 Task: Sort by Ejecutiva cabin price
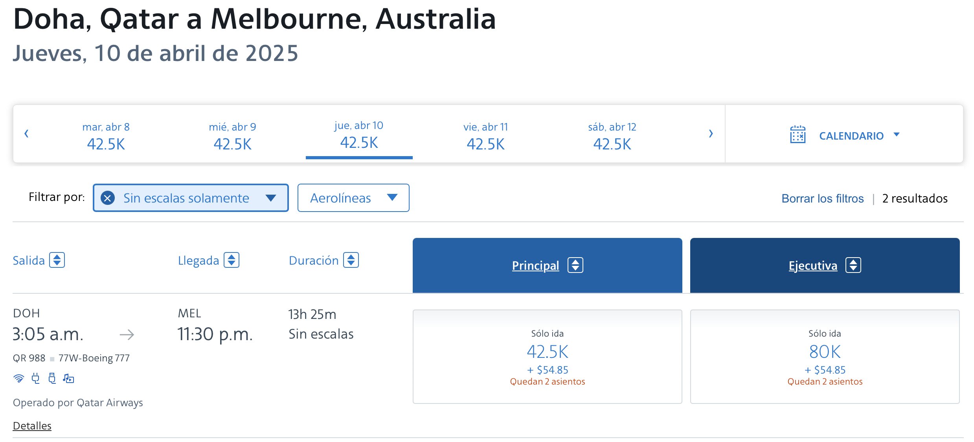coord(825,265)
